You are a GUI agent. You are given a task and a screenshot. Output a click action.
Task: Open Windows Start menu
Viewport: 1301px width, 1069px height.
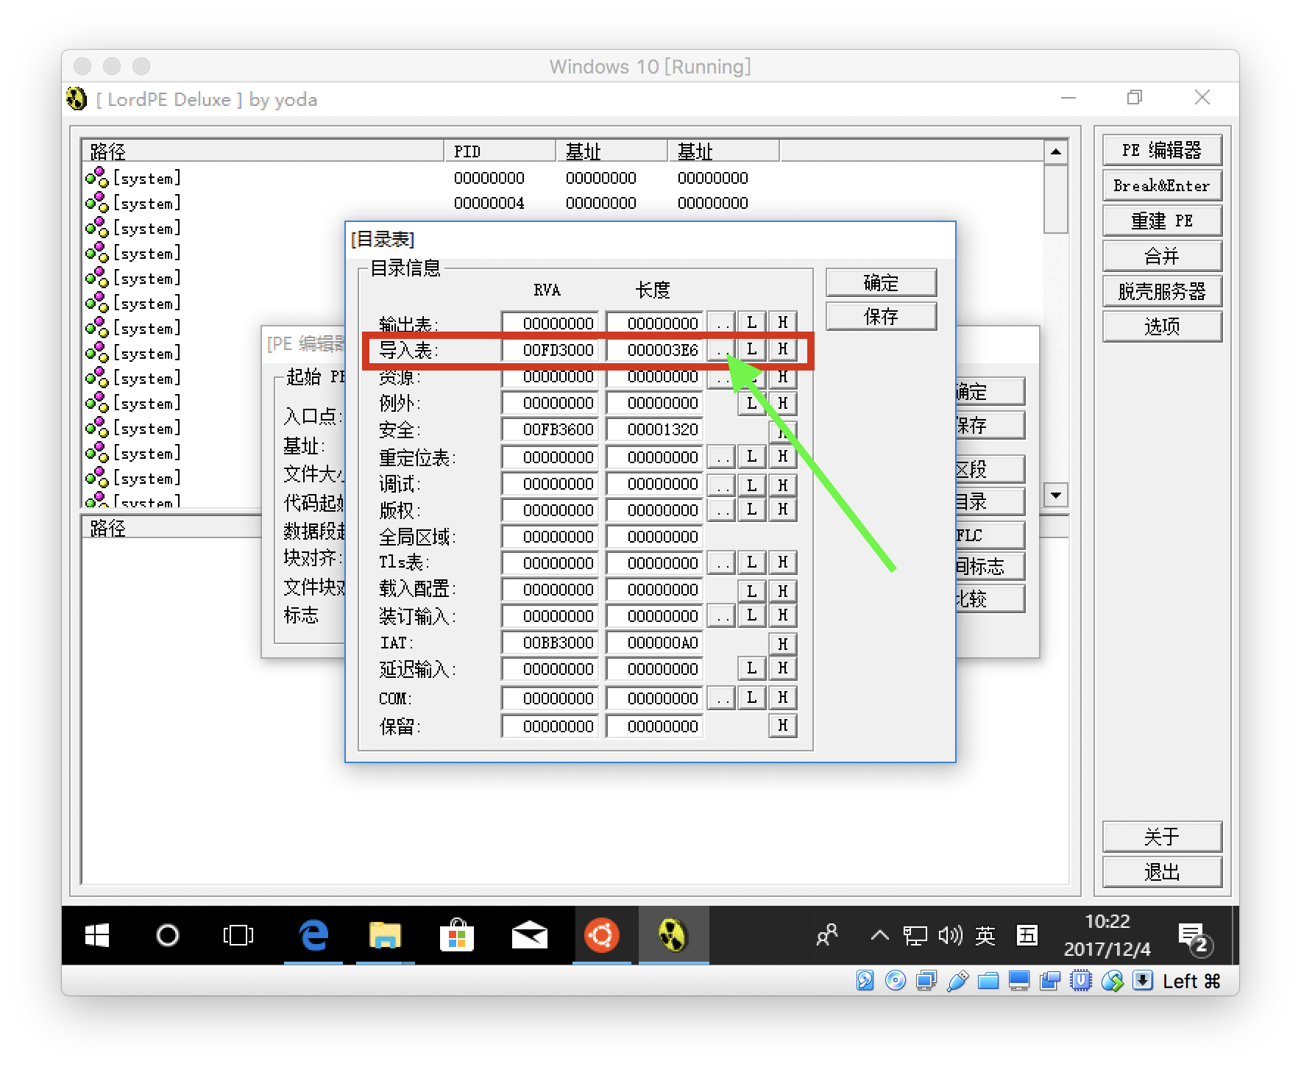[97, 935]
